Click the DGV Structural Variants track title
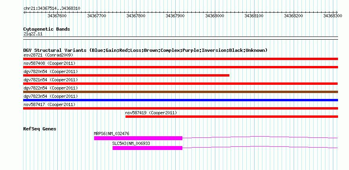 145,50
